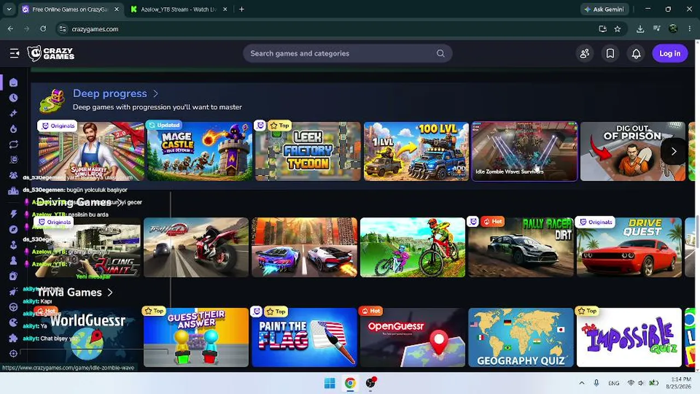
Task: Open saved games bookmark icon
Action: tap(610, 53)
